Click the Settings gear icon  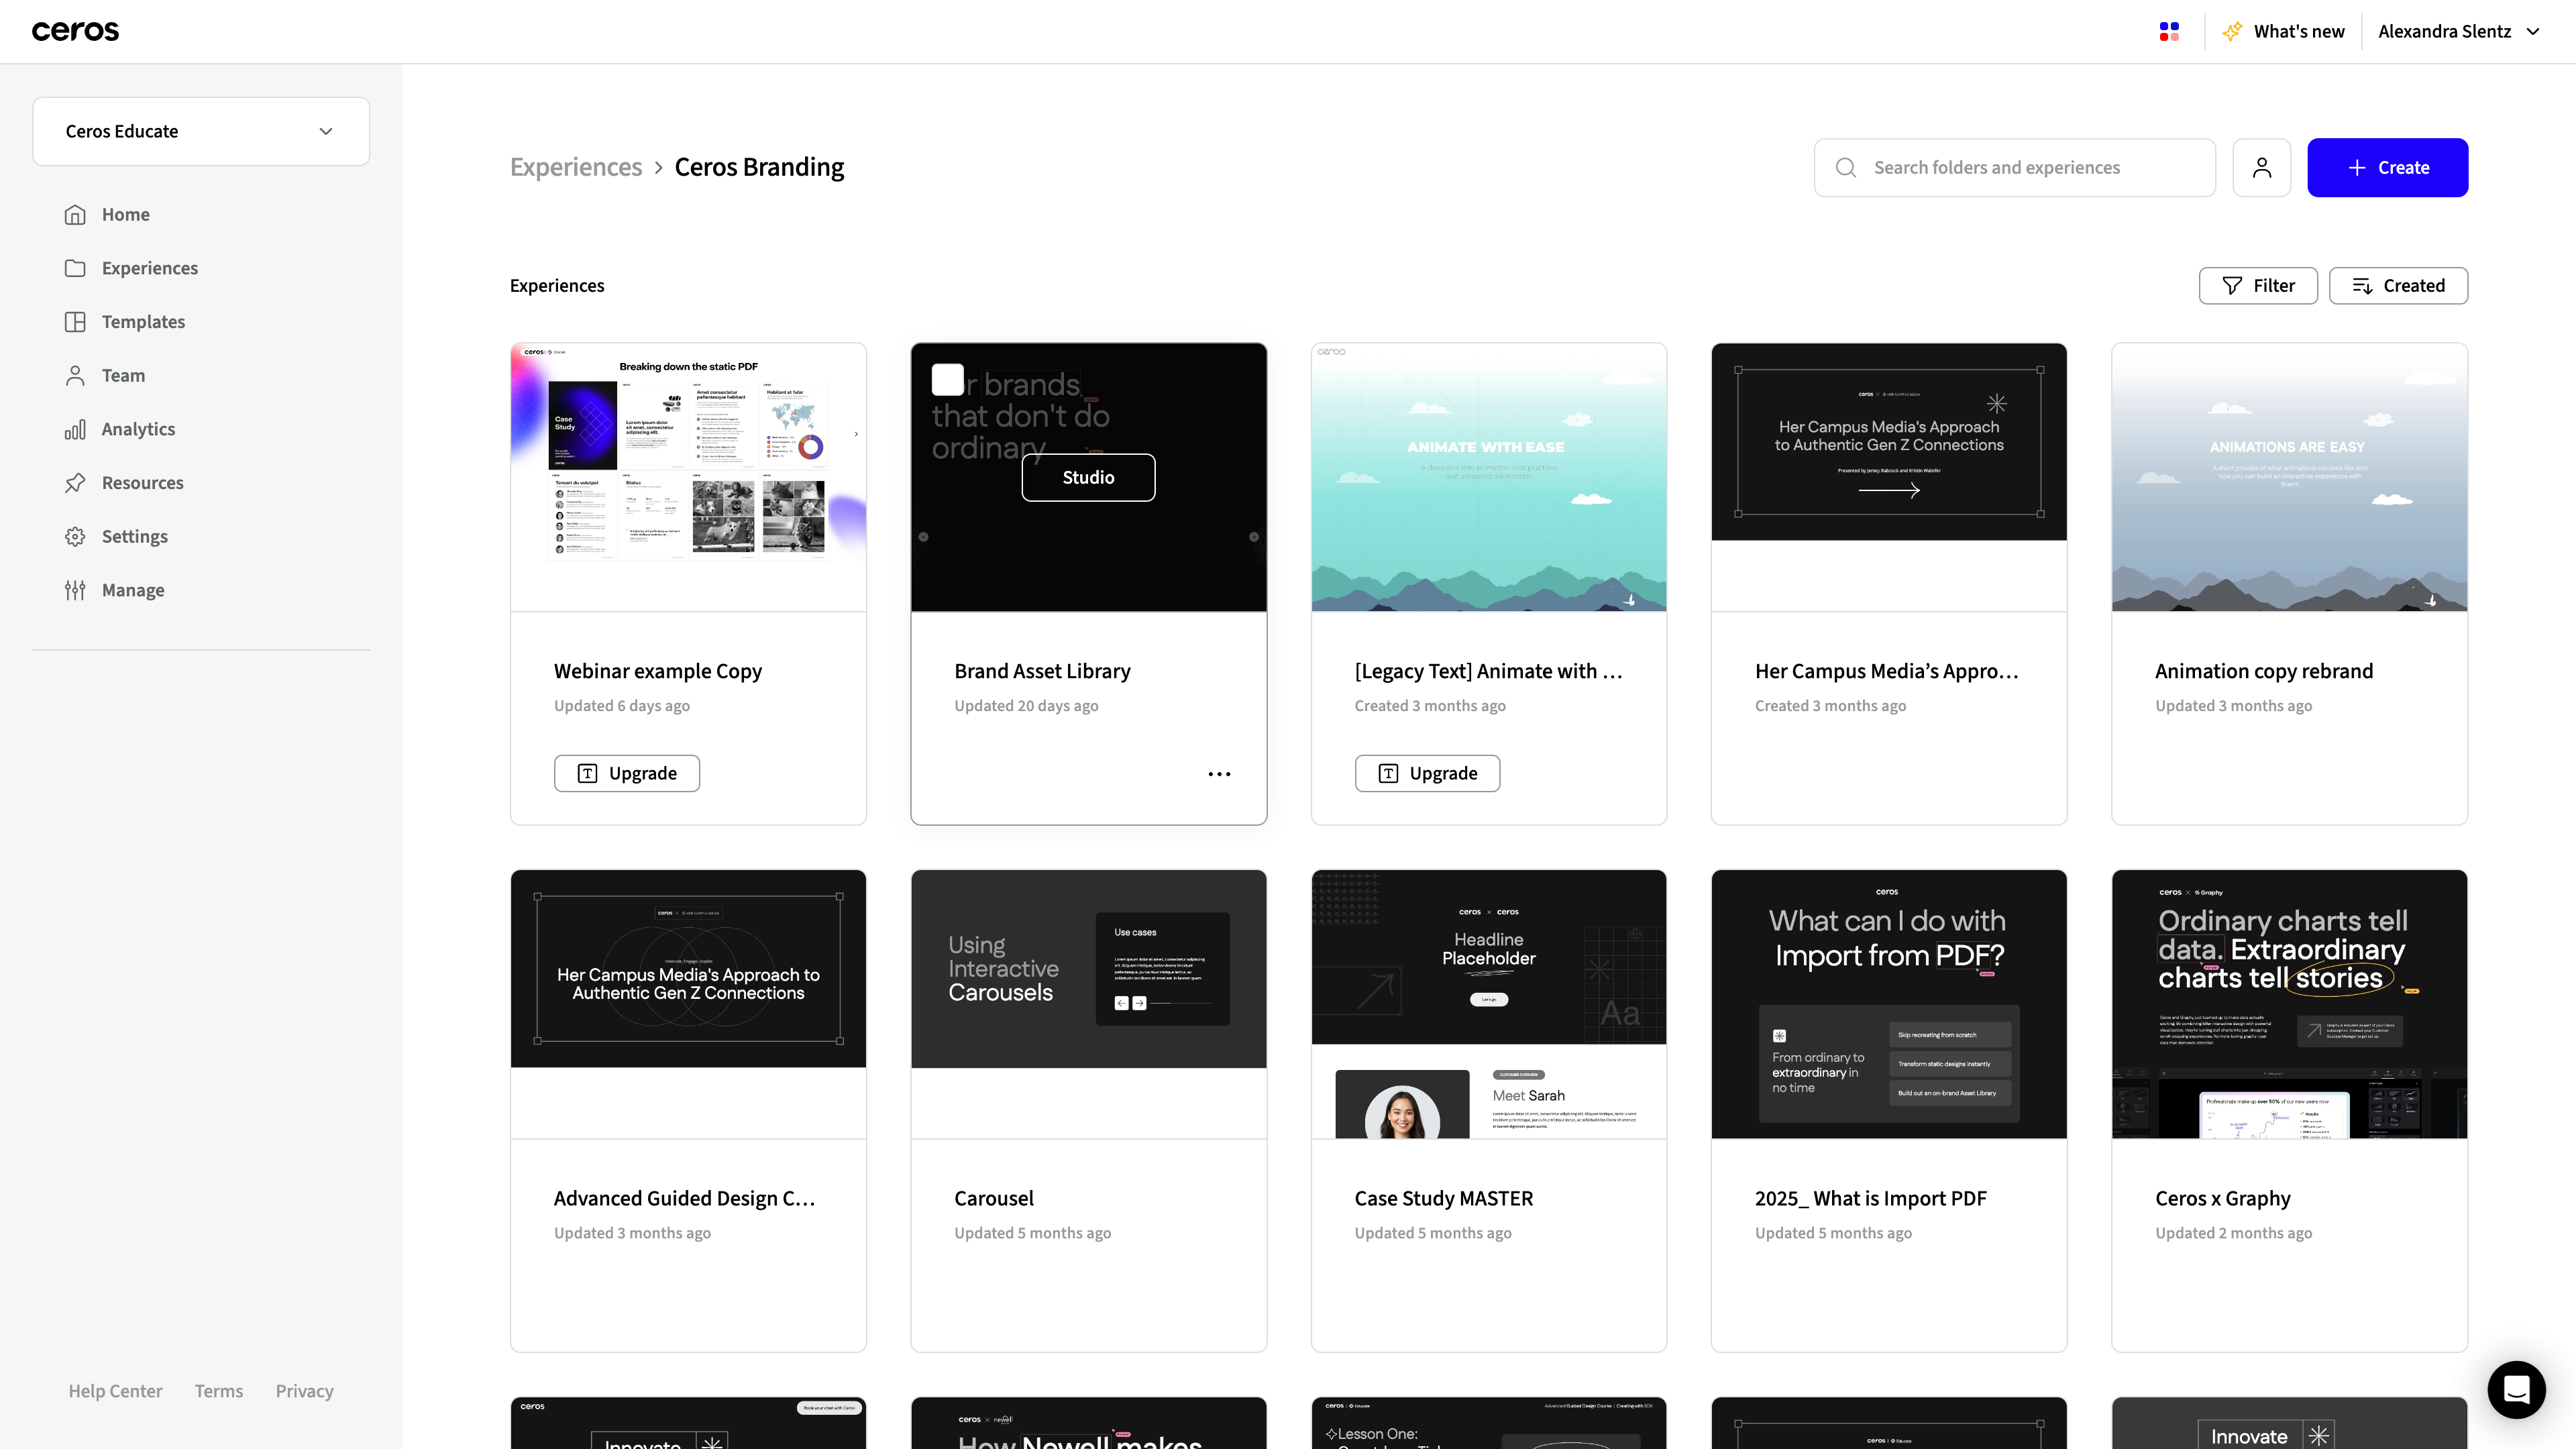(x=75, y=537)
